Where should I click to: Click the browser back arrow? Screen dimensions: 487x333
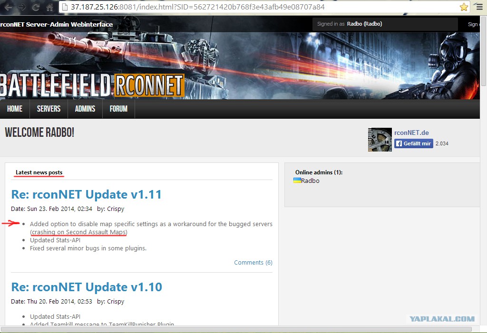pyautogui.click(x=8, y=7)
